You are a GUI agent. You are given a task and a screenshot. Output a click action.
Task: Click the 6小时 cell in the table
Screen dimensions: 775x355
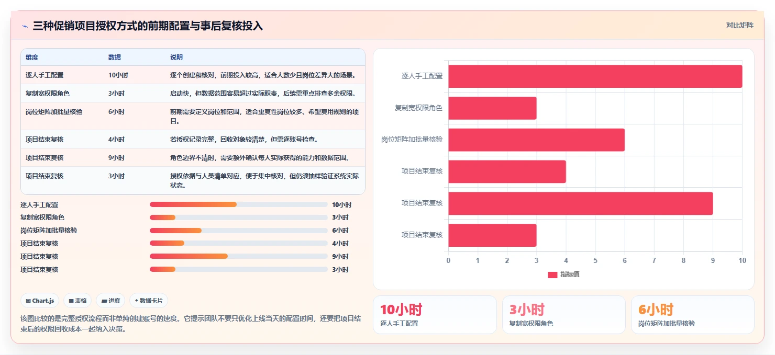coord(116,112)
